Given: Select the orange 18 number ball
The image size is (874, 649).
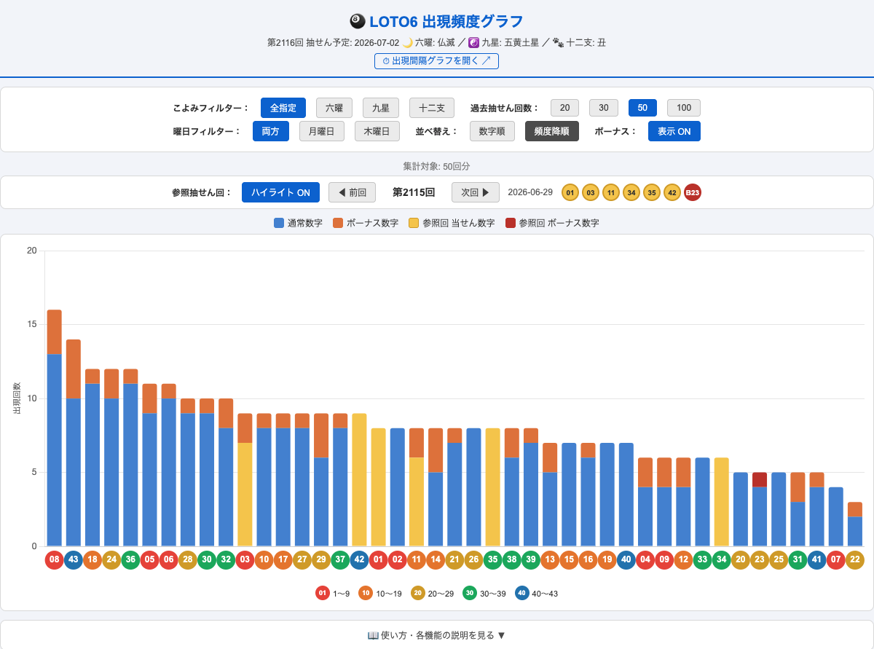Looking at the screenshot, I should point(92,560).
